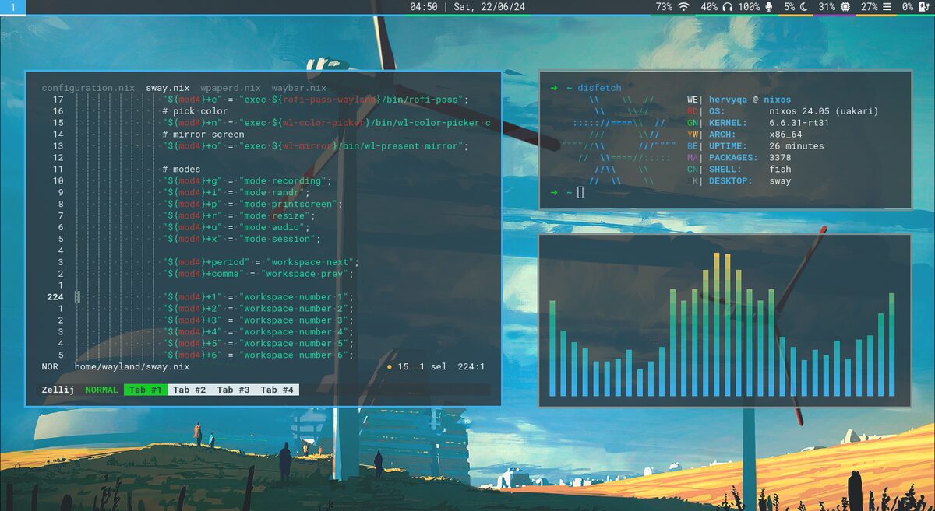Click the 5% brightness value
Image resolution: width=935 pixels, height=511 pixels.
789,7
